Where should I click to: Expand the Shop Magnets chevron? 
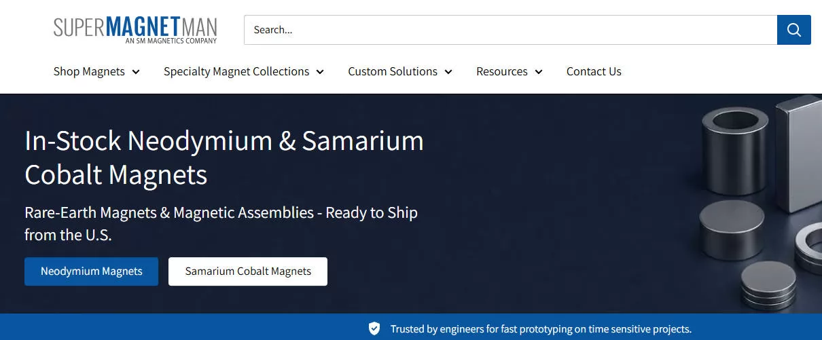(x=136, y=72)
